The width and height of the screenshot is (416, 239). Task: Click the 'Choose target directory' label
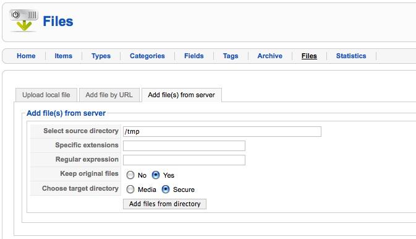(80, 188)
